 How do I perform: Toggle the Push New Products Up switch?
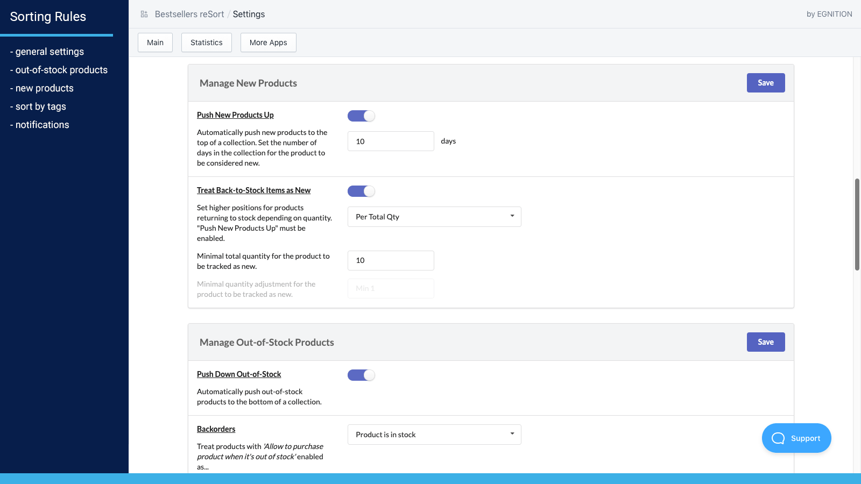[361, 116]
